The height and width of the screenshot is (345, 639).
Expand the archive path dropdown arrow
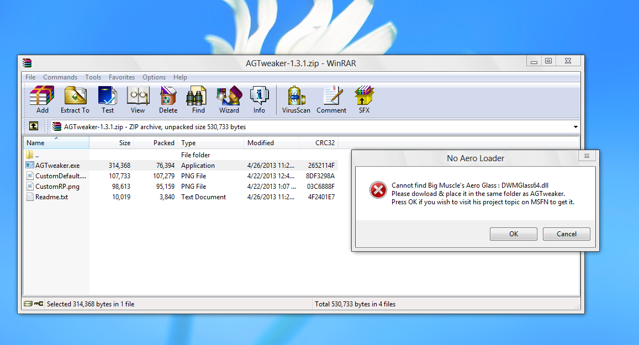575,126
